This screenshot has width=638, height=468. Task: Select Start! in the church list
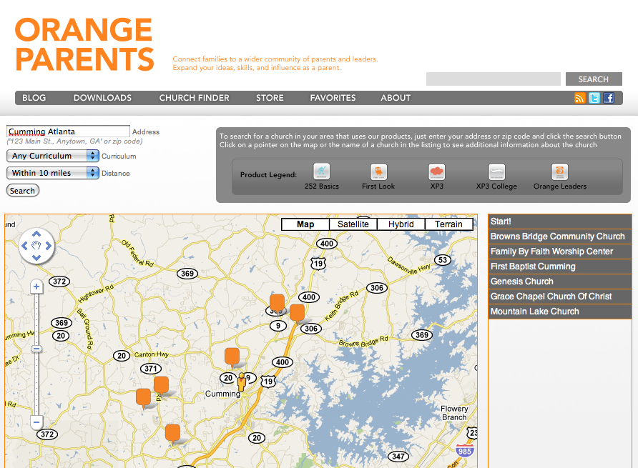[559, 221]
